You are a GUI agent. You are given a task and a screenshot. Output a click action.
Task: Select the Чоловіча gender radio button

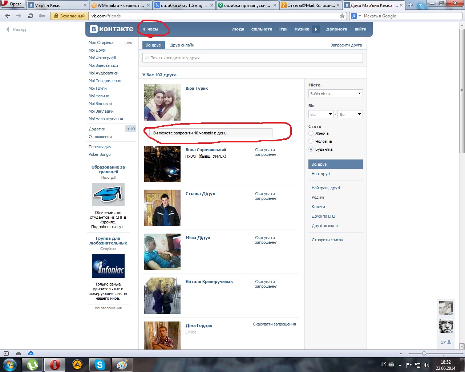click(311, 141)
